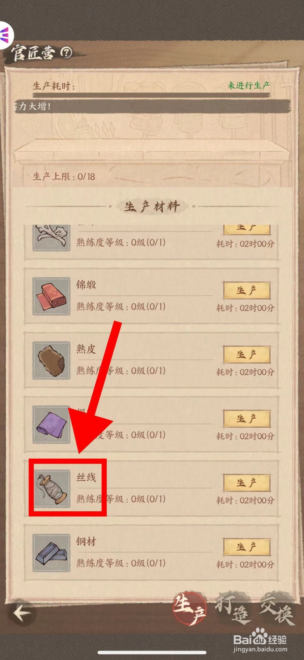Tap the 锦缎 brocade fabric icon
Screen dimensions: 304x660
(51, 296)
